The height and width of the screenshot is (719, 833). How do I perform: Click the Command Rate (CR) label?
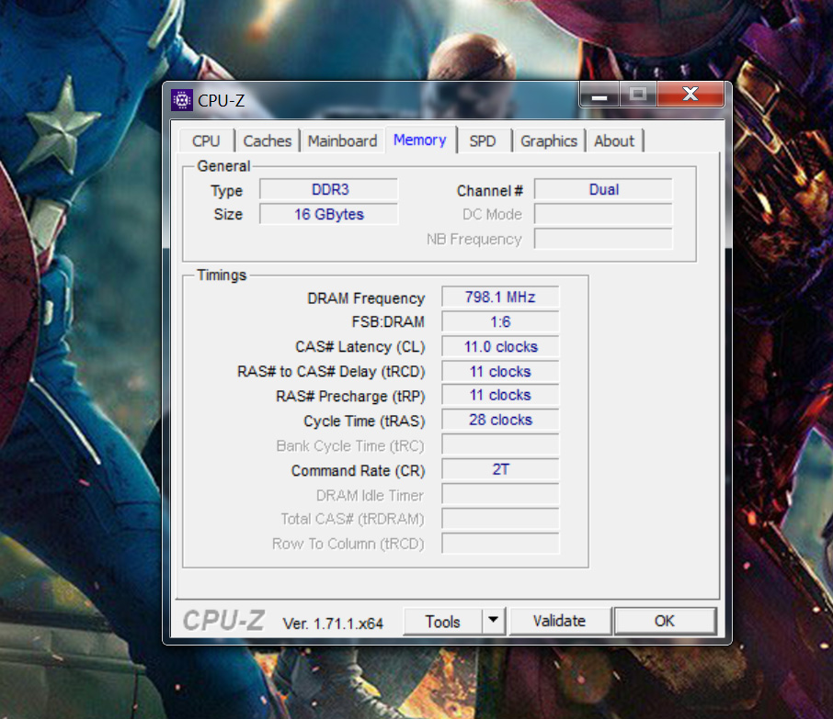tap(358, 471)
